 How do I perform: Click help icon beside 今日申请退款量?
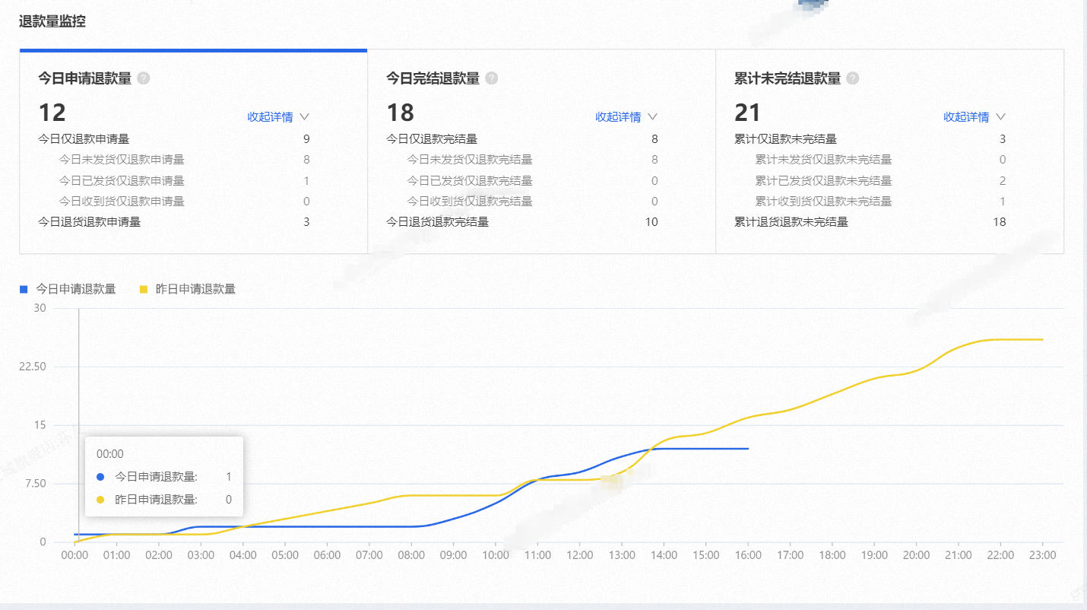pos(144,78)
